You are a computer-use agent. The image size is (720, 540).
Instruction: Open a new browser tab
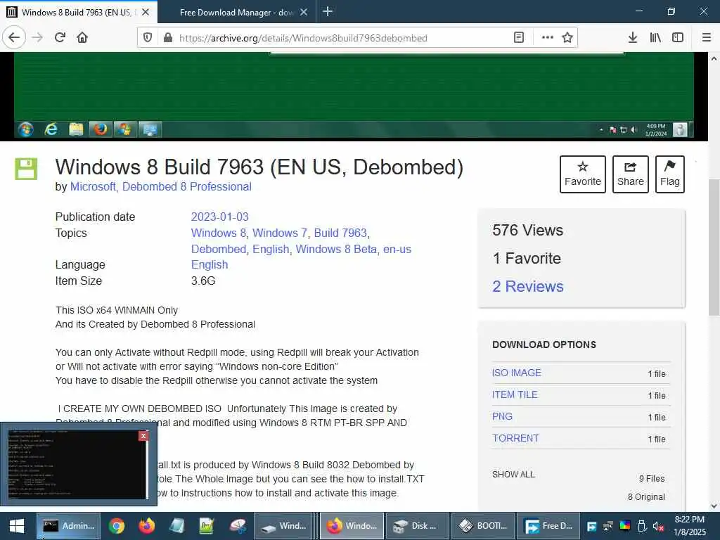pos(328,12)
